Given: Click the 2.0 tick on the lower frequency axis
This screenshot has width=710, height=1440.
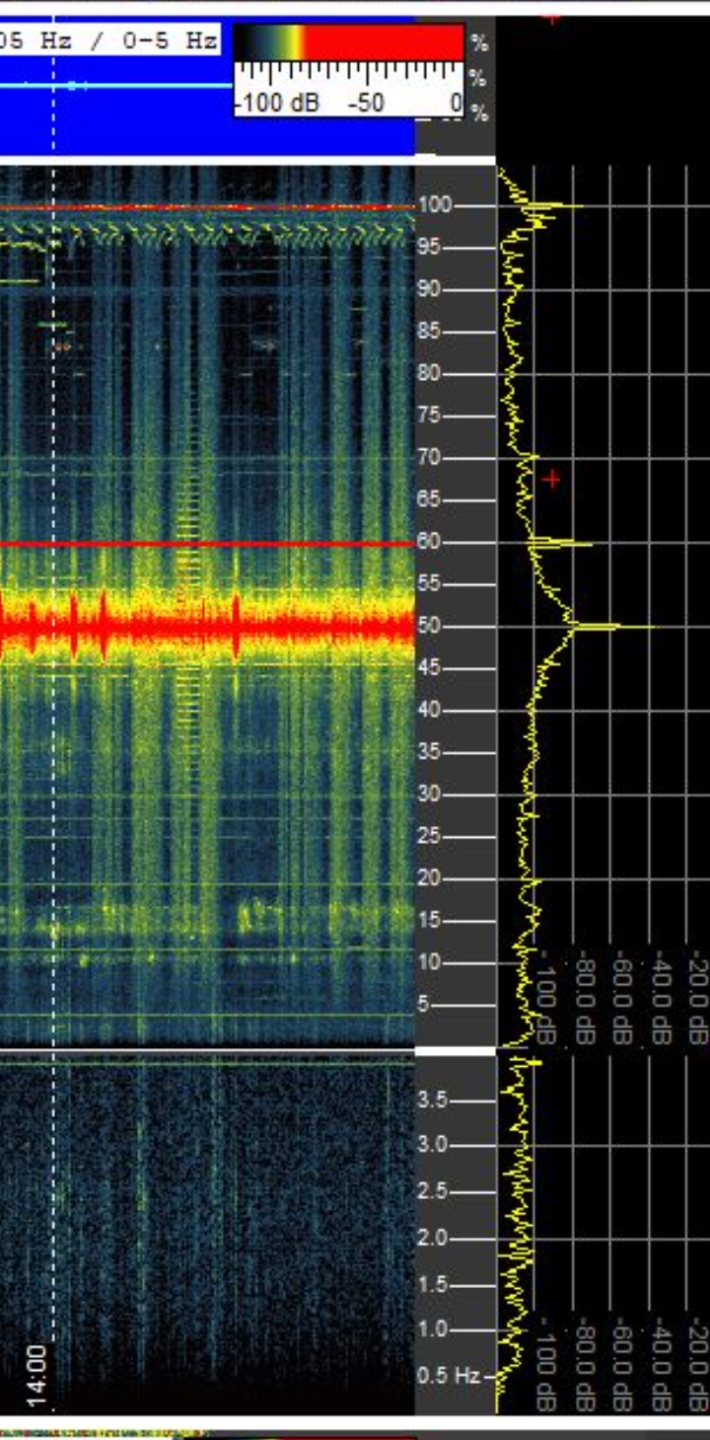Looking at the screenshot, I should click(435, 1238).
